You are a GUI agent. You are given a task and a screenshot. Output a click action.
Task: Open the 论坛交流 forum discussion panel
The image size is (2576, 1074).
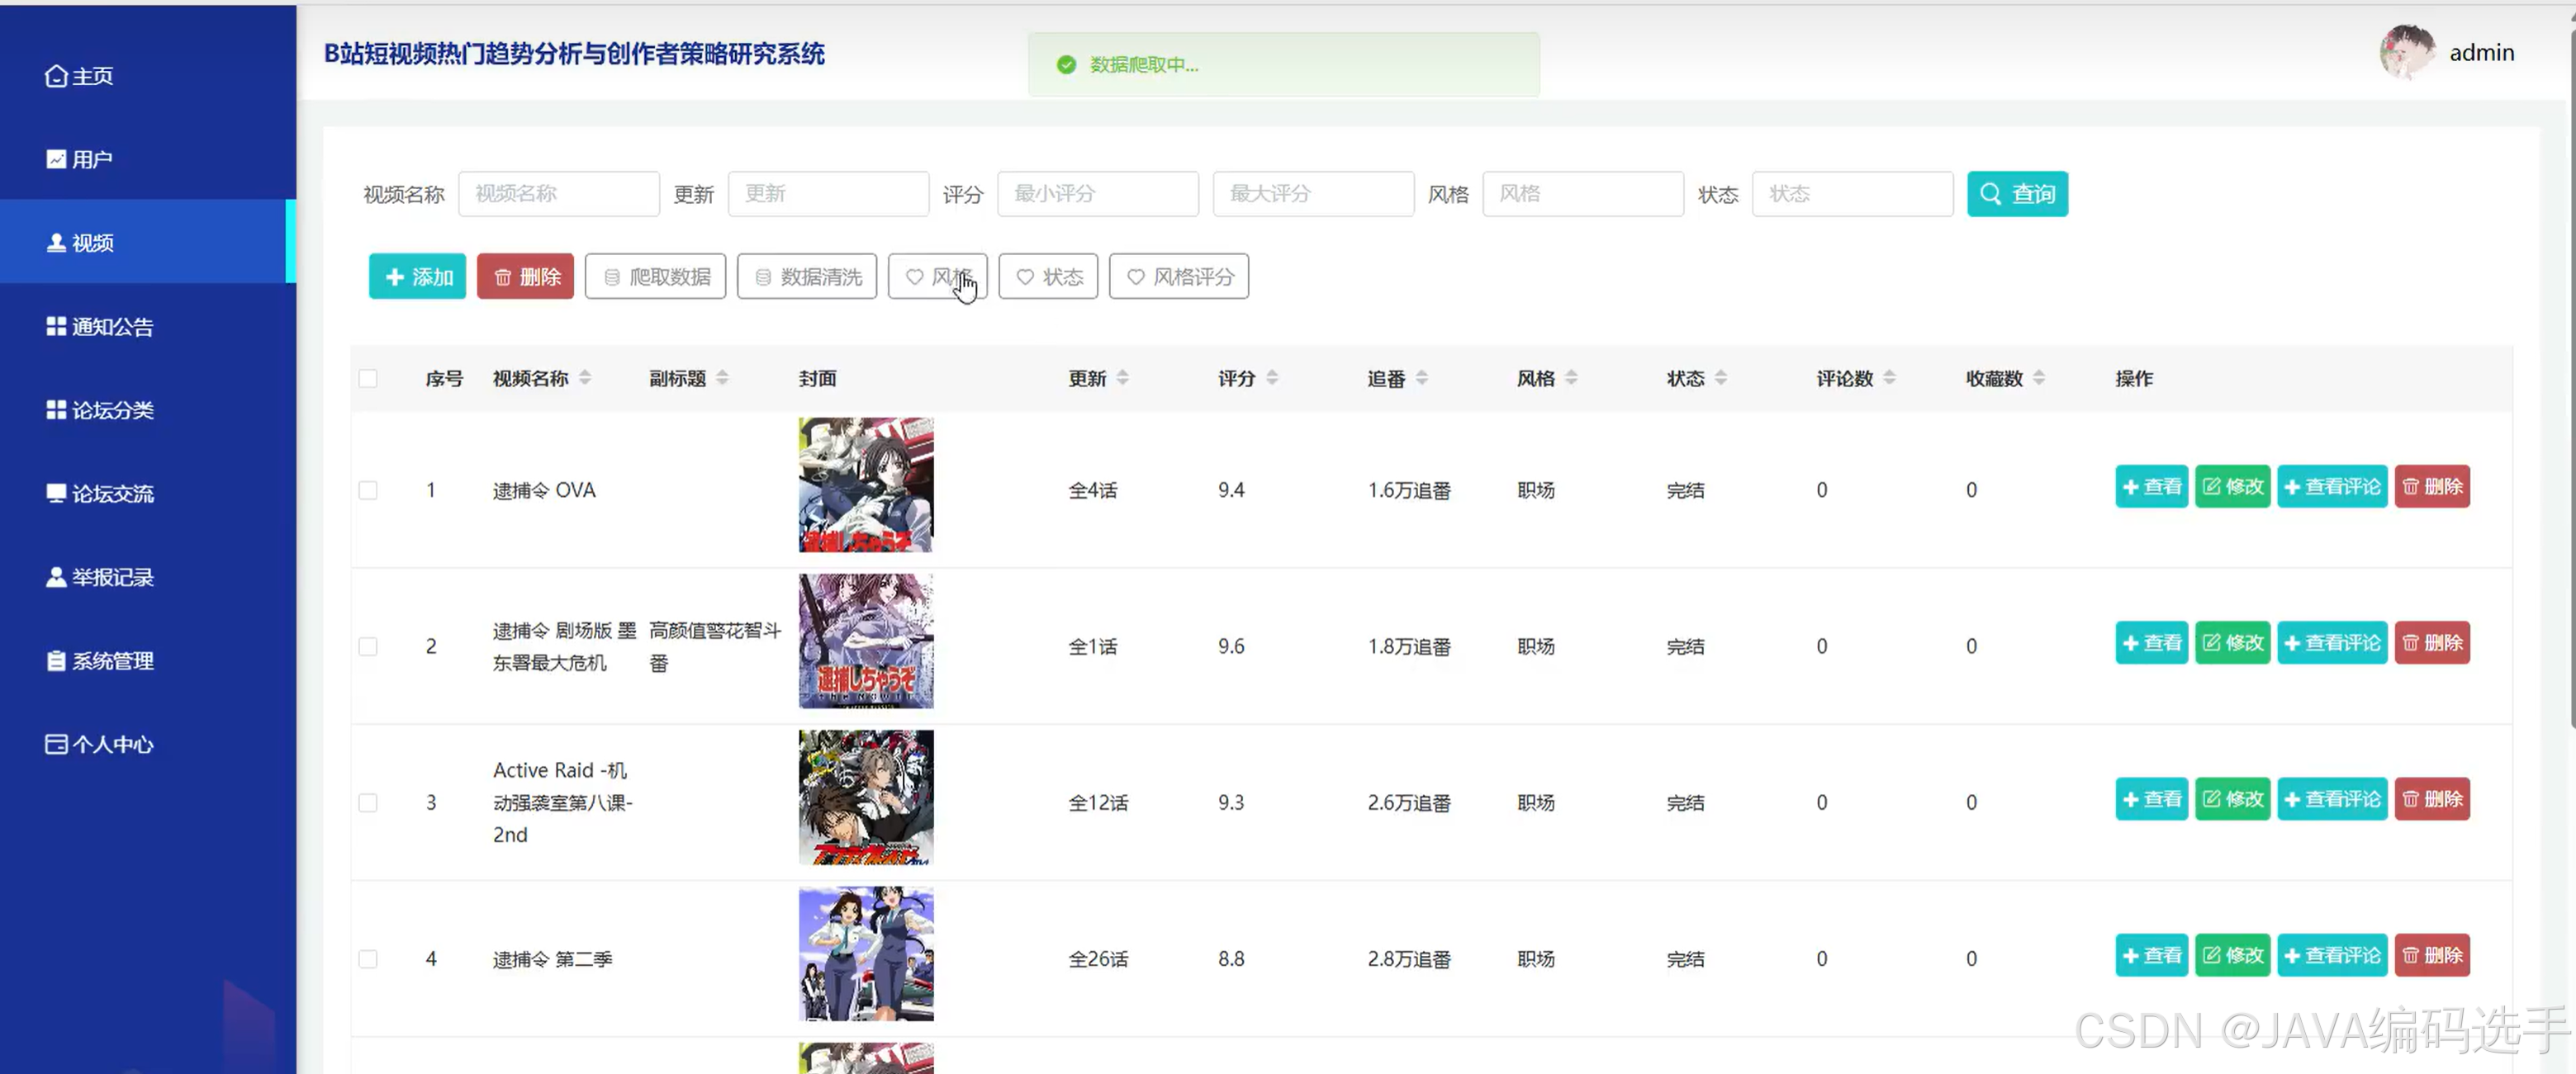[x=99, y=493]
